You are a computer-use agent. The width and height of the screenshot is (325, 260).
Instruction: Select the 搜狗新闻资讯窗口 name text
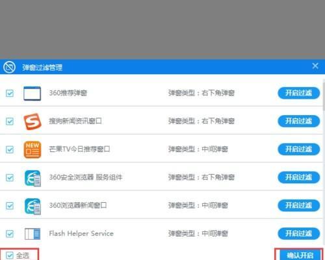pos(75,121)
